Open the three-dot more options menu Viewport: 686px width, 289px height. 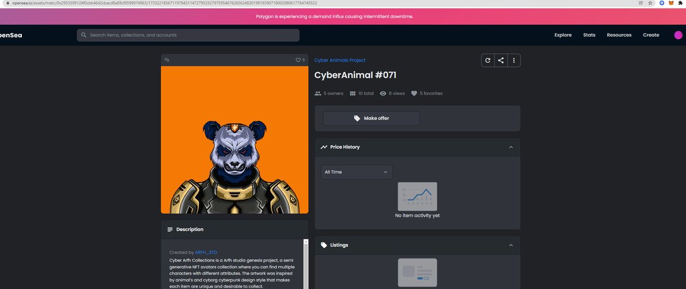[514, 60]
